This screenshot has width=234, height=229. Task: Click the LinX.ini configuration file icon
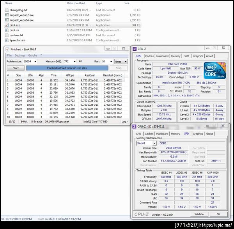(x=7, y=30)
